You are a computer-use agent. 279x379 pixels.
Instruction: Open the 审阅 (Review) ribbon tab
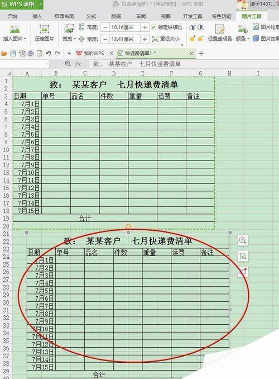click(141, 16)
